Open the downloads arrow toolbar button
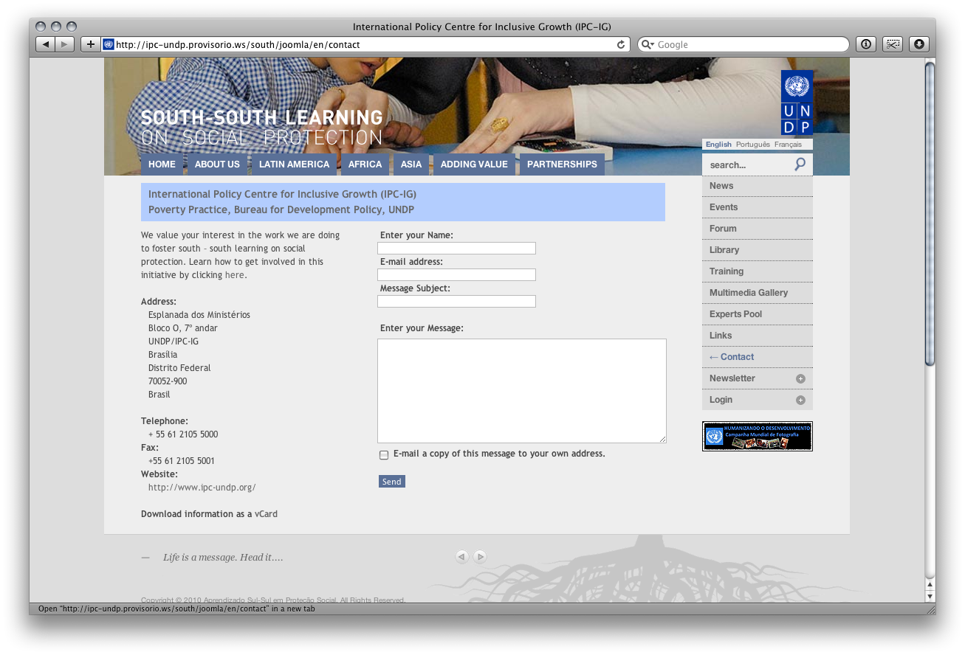 (918, 44)
